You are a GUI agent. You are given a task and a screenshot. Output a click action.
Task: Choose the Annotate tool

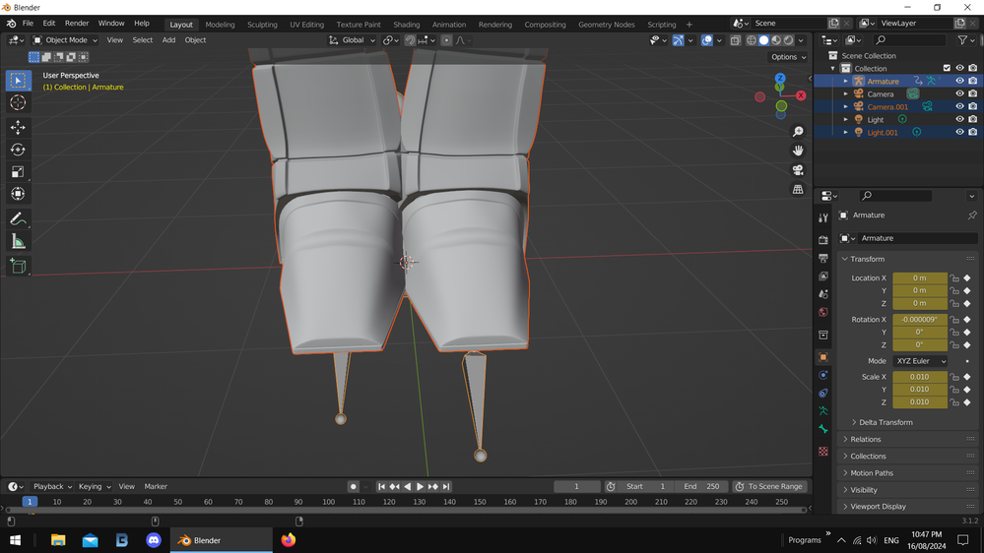[18, 218]
